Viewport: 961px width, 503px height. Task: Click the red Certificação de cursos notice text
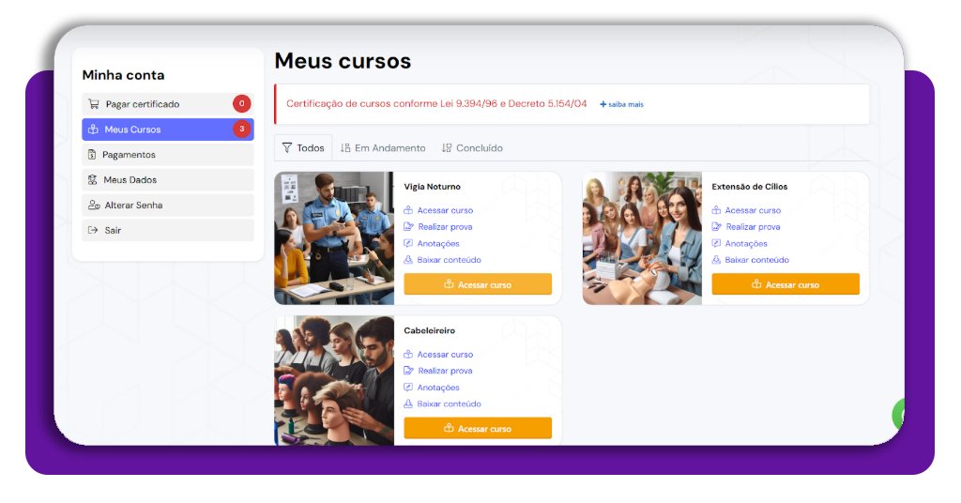(x=436, y=103)
